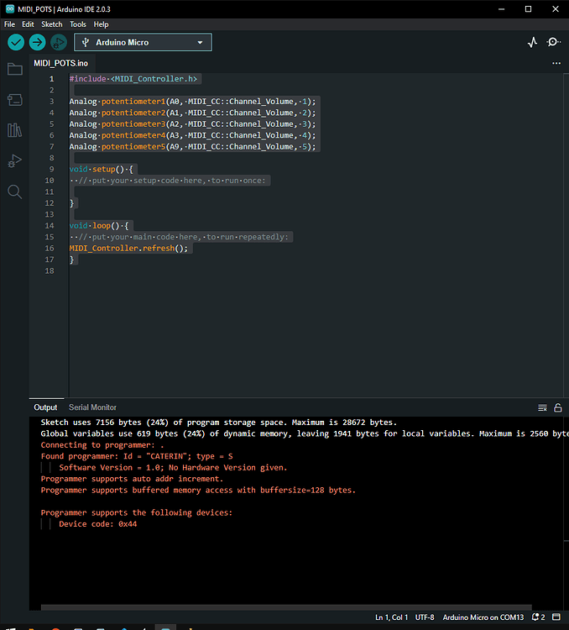Open the Debug panel in sidebar
The image size is (569, 630).
[x=14, y=160]
